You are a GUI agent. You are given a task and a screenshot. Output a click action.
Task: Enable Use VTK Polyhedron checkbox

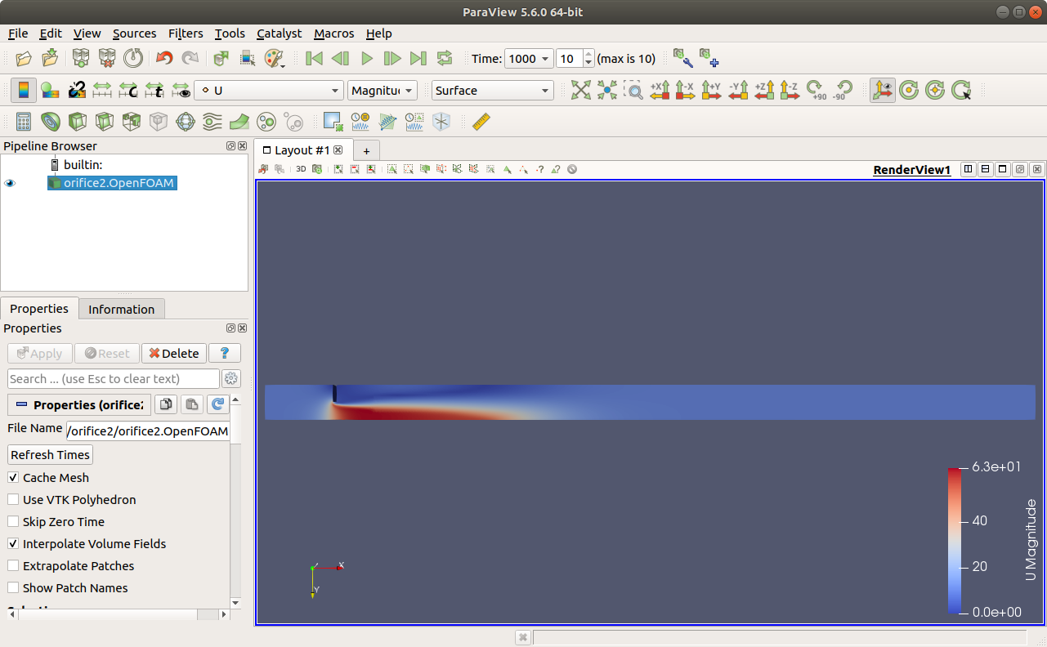coord(13,500)
